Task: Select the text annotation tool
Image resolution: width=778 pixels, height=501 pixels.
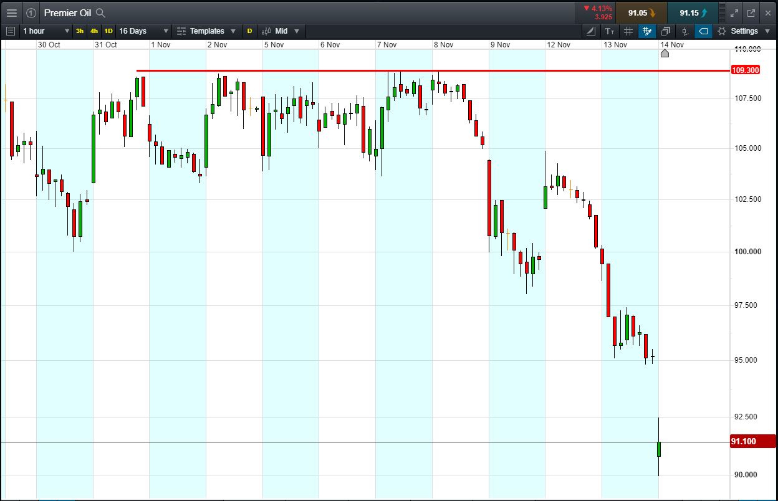Action: pyautogui.click(x=610, y=31)
